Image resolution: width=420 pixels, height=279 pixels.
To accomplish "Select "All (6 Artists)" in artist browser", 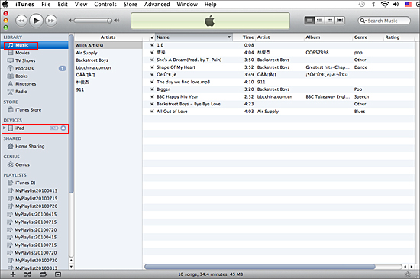I will point(108,45).
